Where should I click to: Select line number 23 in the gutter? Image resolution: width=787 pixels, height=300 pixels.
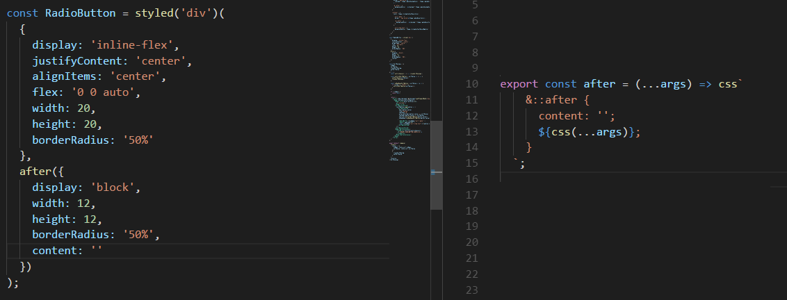click(x=472, y=290)
